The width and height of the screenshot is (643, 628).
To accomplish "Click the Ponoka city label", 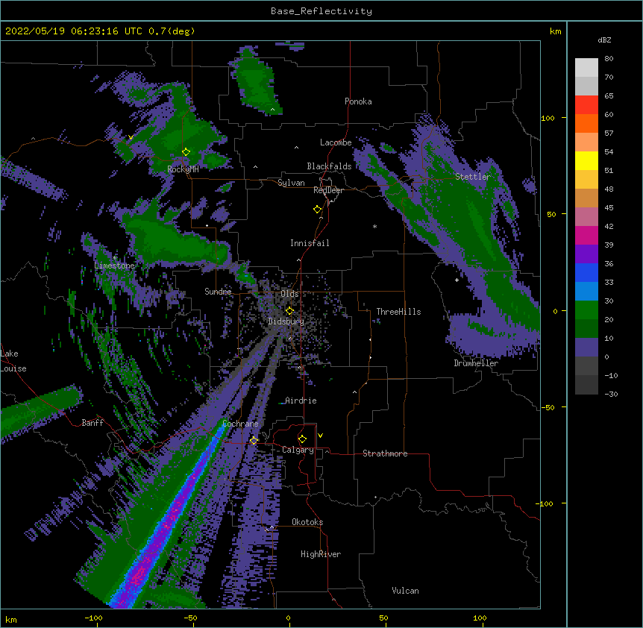I will (x=358, y=101).
